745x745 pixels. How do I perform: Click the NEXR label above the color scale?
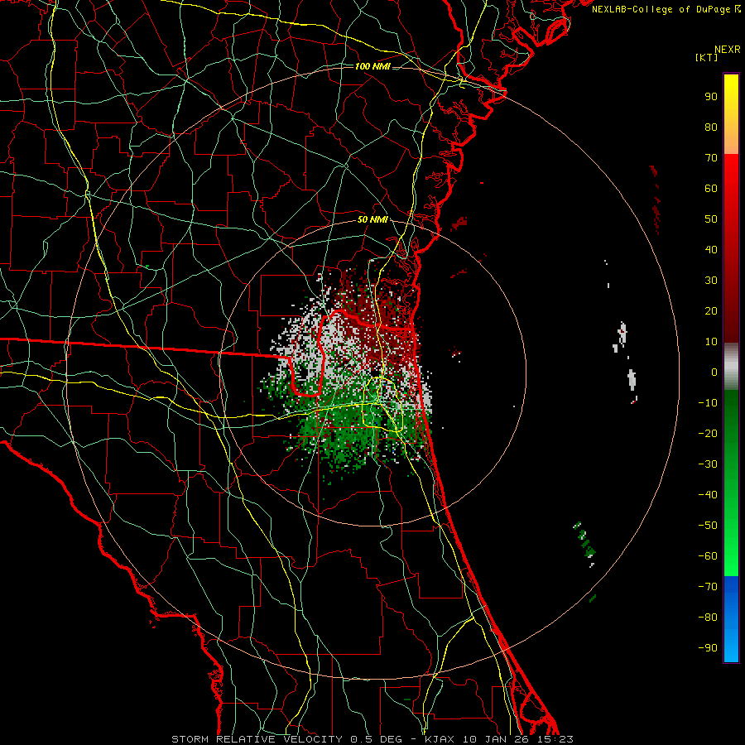point(728,50)
